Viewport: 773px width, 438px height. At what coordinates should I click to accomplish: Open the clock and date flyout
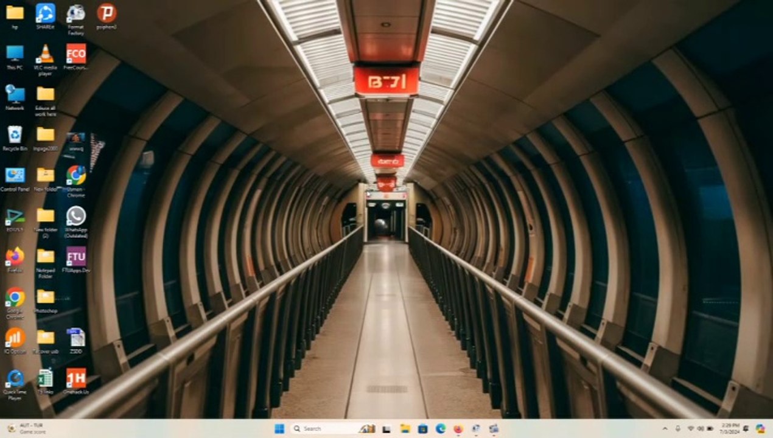(730, 428)
